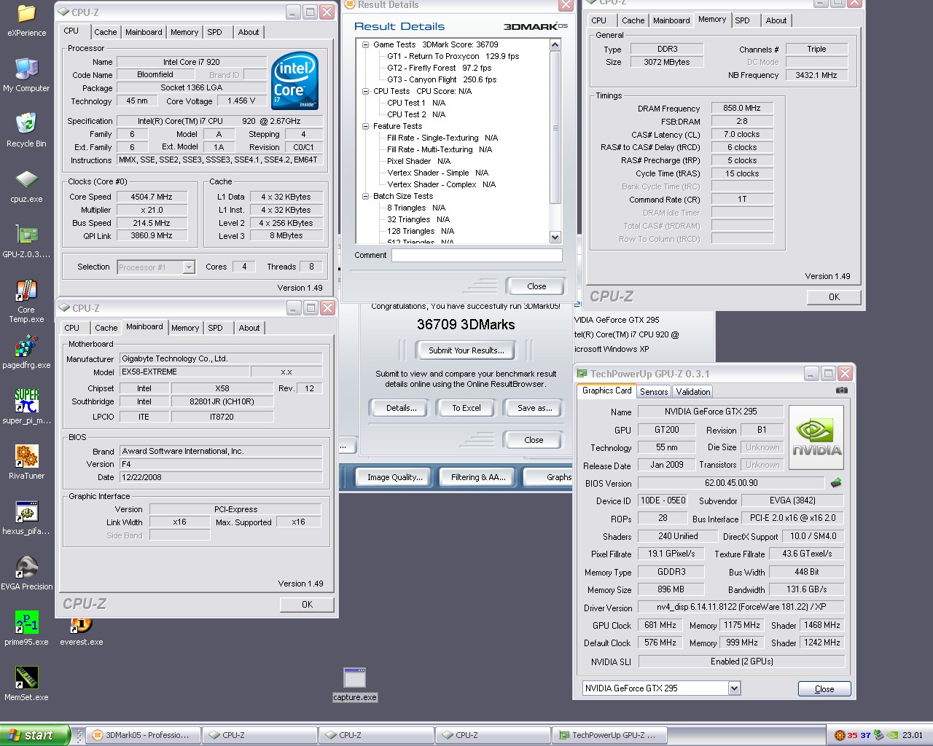Select Pixel Shader feature test row
Screen dimensions: 933x746
[418, 161]
